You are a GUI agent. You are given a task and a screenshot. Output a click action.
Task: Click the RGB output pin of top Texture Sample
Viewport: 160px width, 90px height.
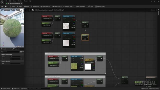point(74,18)
